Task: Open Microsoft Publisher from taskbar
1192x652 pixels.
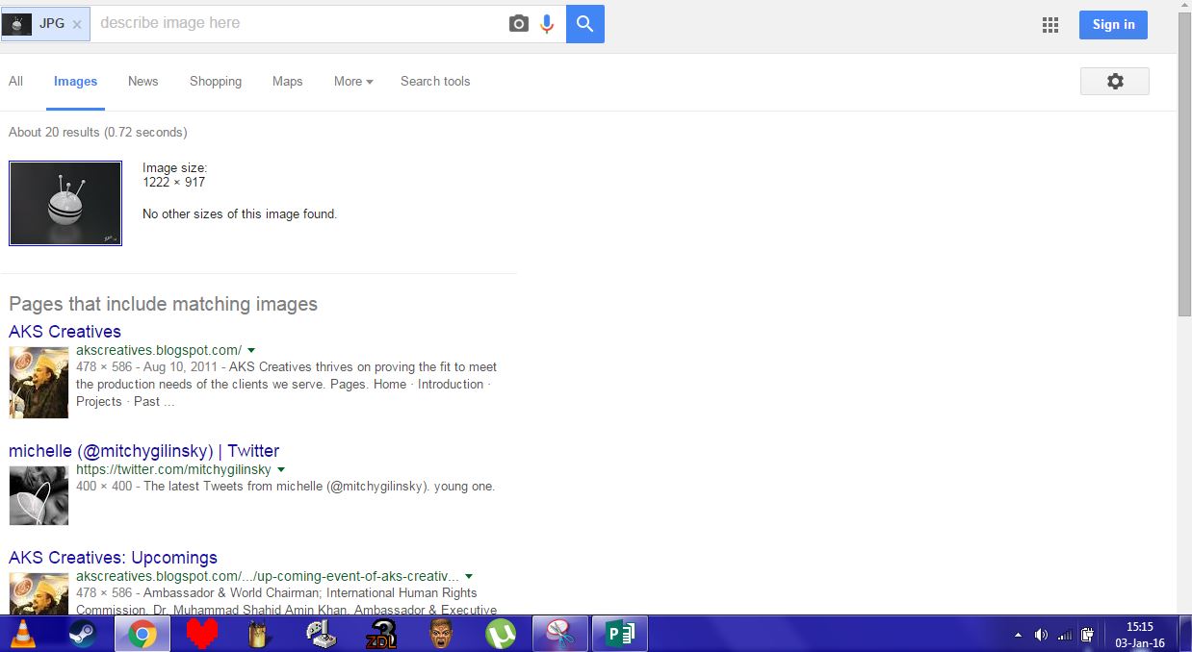Action: tap(619, 635)
